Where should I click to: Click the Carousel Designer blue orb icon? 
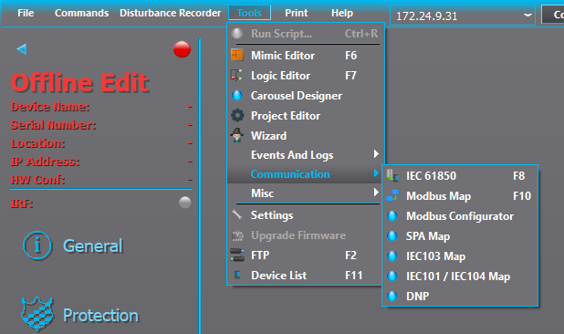click(x=237, y=95)
